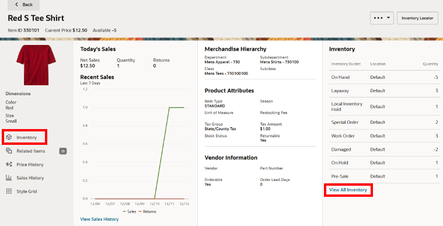The width and height of the screenshot is (443, 226).
Task: Click the Tax Amount $1.00 value
Action: click(x=265, y=129)
